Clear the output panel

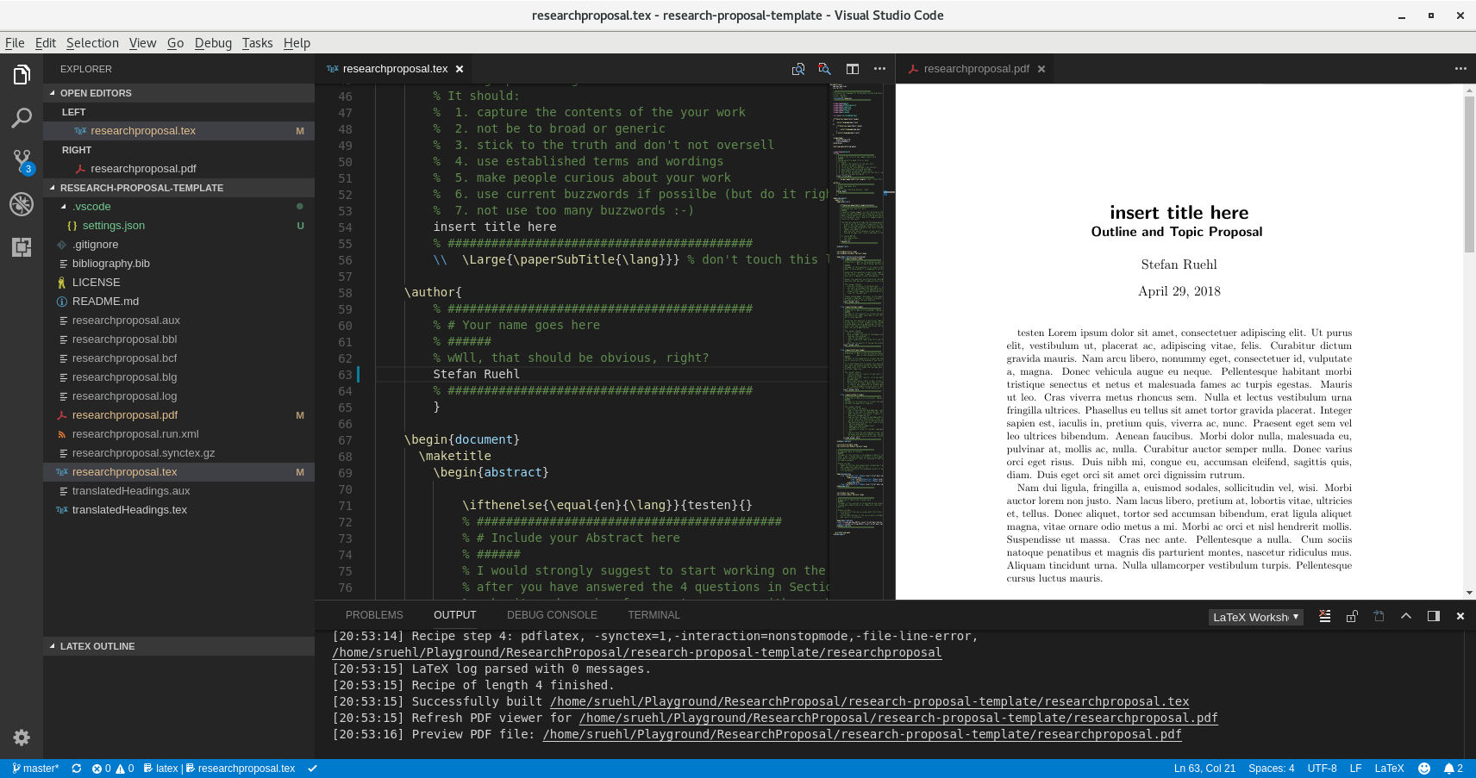click(x=1325, y=616)
